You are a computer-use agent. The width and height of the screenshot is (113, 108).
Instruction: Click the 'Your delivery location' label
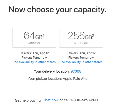pyautogui.click(x=52, y=71)
